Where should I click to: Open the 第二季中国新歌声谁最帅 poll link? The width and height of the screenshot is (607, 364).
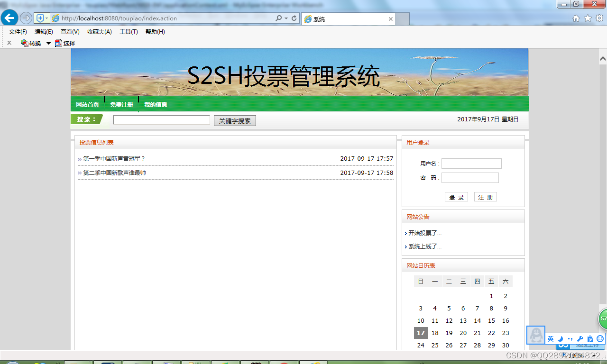coord(114,173)
